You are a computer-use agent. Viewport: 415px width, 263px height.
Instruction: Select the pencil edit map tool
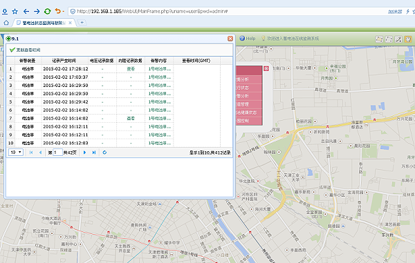coord(398,39)
